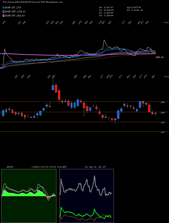169x223 pixels.
Task: Click the MACD (12,26,9) values text
Action: point(46,167)
